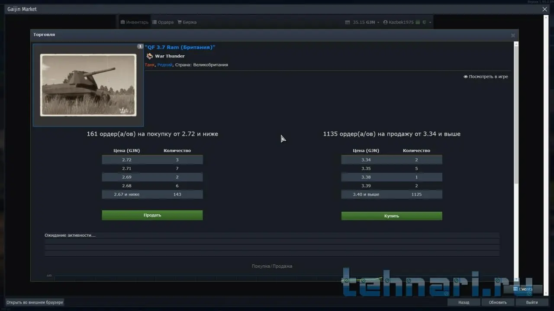Screen dimensions: 554x311
Task: Click the 1135 sell orders summary text
Action: pyautogui.click(x=392, y=134)
